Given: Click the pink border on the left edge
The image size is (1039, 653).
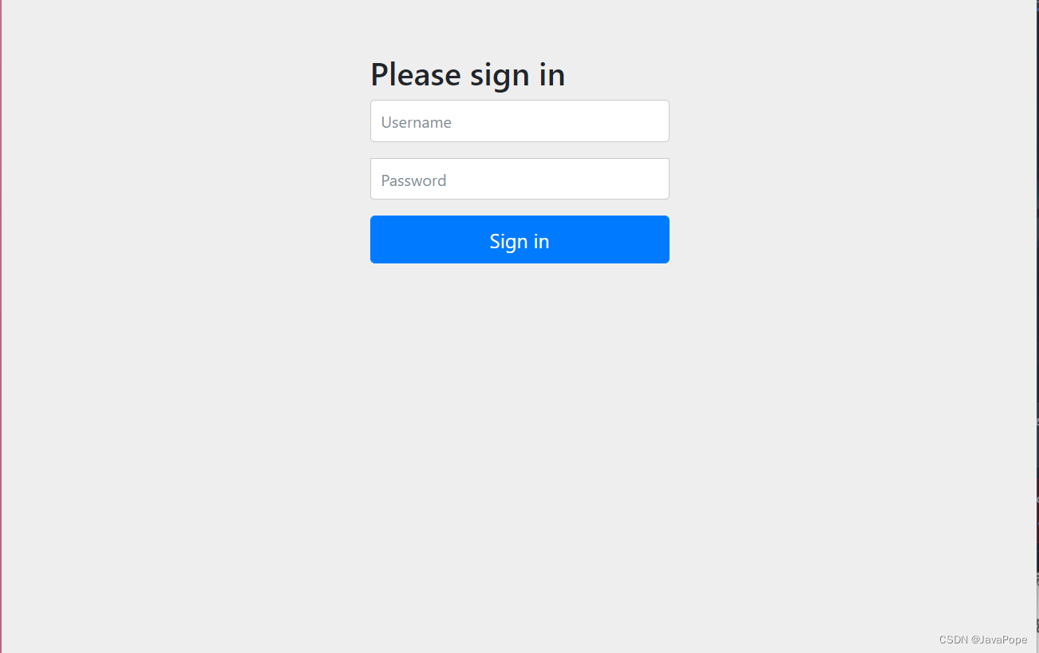Looking at the screenshot, I should point(1,326).
